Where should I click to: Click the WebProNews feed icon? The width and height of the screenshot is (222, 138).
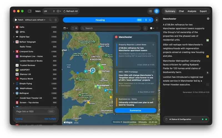[17, 88]
